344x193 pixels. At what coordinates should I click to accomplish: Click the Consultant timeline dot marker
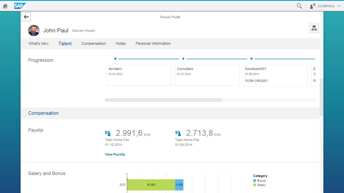[183, 59]
